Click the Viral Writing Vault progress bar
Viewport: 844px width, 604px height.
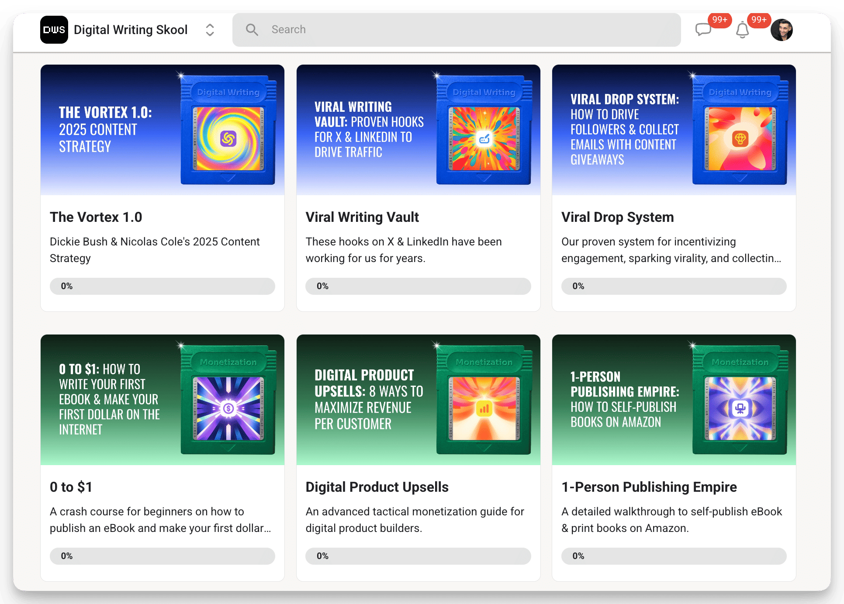click(x=419, y=286)
